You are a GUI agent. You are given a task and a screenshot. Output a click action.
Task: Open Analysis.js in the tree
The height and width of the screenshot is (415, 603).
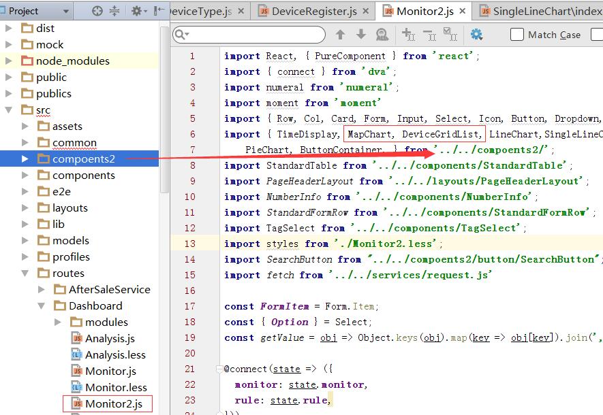[x=110, y=338]
